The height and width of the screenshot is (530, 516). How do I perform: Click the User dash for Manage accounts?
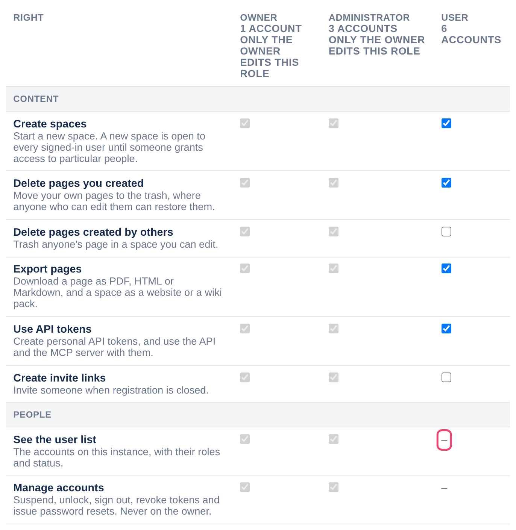click(x=444, y=489)
